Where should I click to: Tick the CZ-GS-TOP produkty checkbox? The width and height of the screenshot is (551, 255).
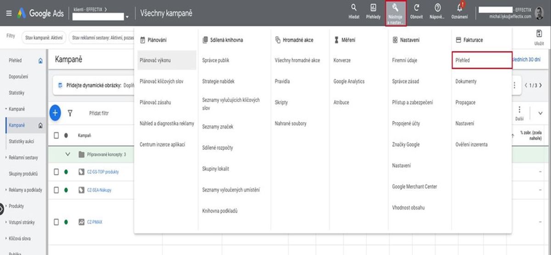tap(56, 172)
